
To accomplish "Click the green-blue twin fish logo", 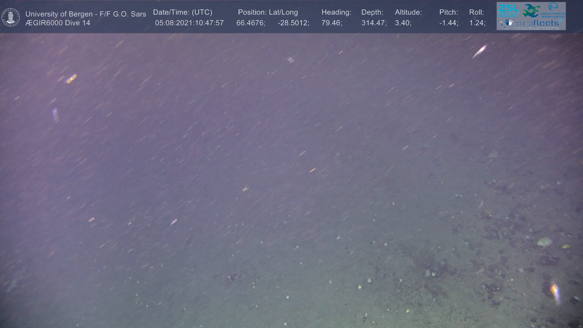I will pyautogui.click(x=531, y=11).
